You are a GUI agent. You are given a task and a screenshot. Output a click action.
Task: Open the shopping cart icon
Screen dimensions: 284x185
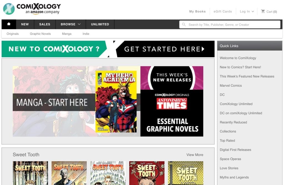coord(263,11)
